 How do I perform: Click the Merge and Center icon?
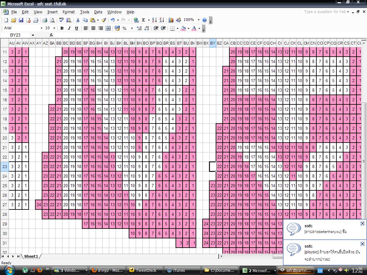click(108, 28)
